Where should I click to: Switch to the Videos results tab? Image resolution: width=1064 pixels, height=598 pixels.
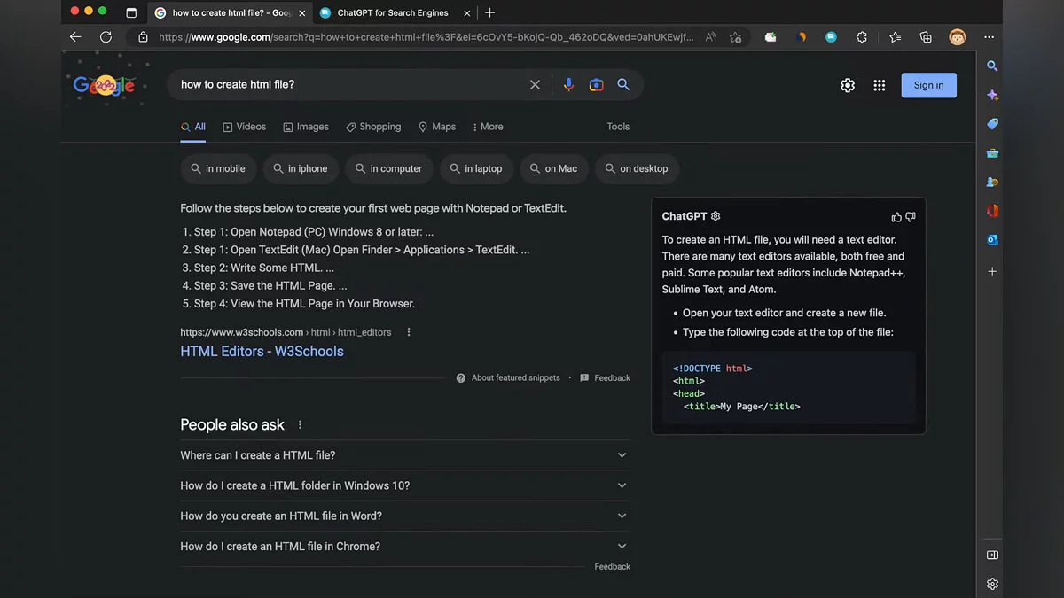[245, 127]
